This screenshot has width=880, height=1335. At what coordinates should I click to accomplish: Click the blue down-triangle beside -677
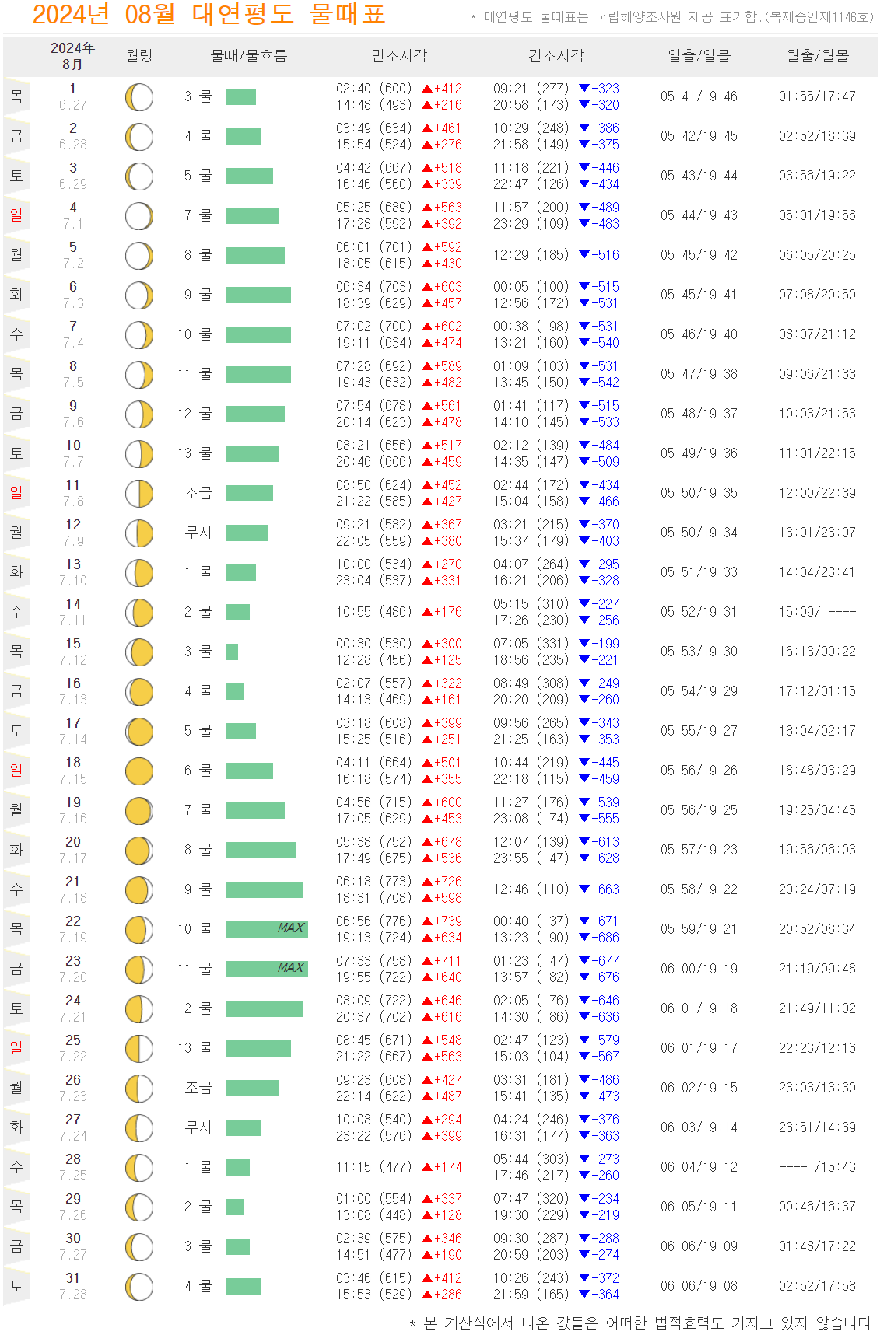point(585,961)
